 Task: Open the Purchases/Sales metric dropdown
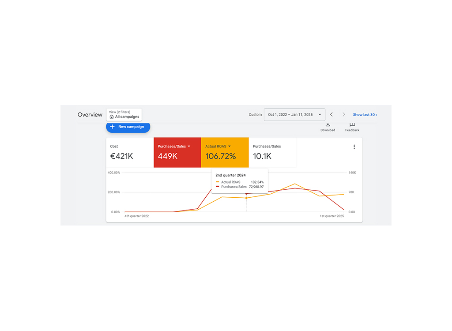click(188, 146)
